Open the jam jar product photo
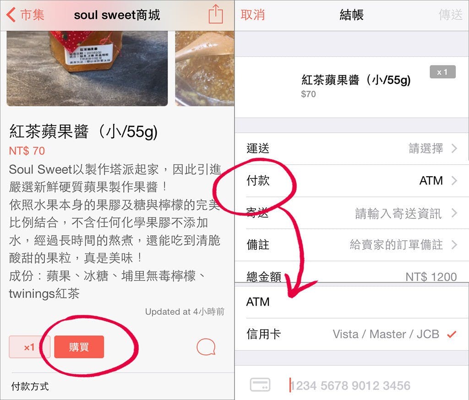Screen dimensions: 469x400 pos(87,68)
